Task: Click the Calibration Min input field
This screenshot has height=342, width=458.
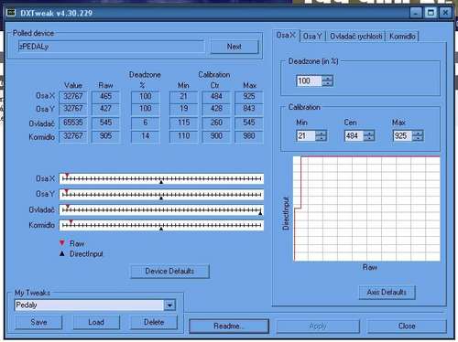Action: pos(306,135)
